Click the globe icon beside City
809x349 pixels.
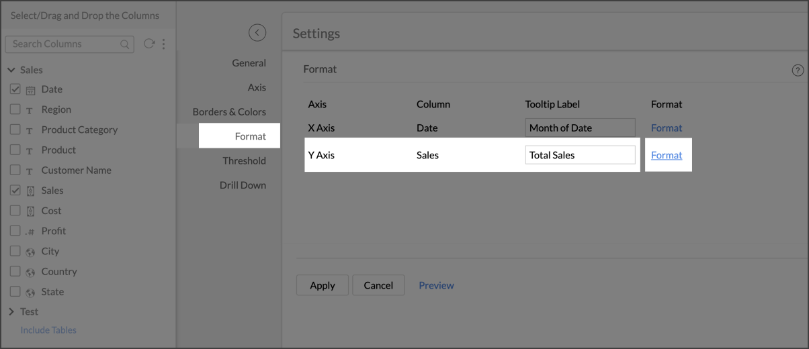(x=30, y=252)
